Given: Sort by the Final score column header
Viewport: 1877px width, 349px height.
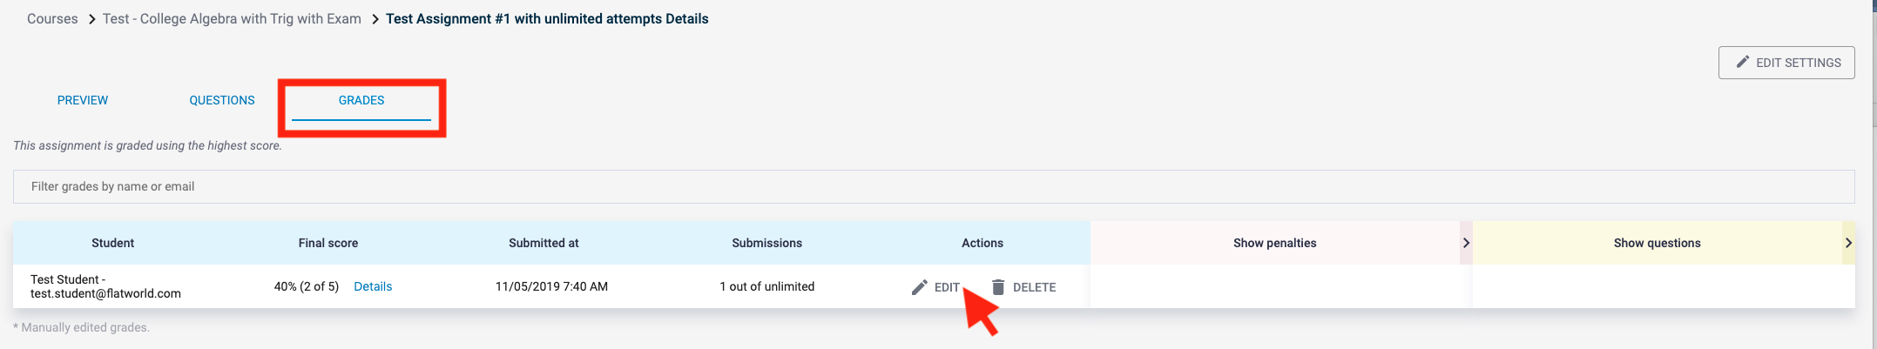Looking at the screenshot, I should (328, 243).
